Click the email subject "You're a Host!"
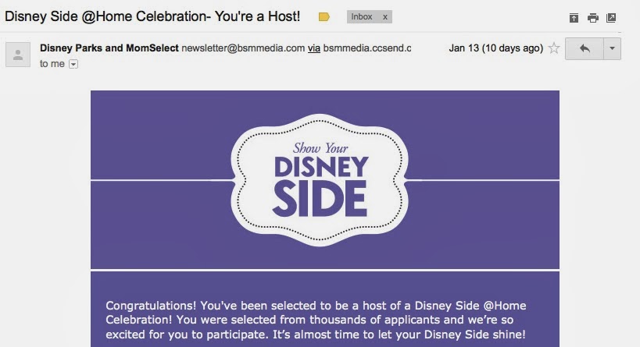The height and width of the screenshot is (347, 640). (258, 16)
